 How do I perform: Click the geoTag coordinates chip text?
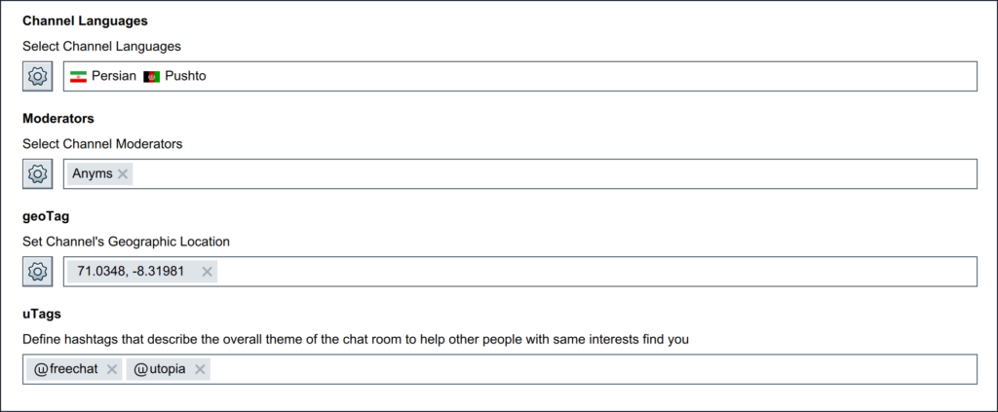[x=131, y=272]
